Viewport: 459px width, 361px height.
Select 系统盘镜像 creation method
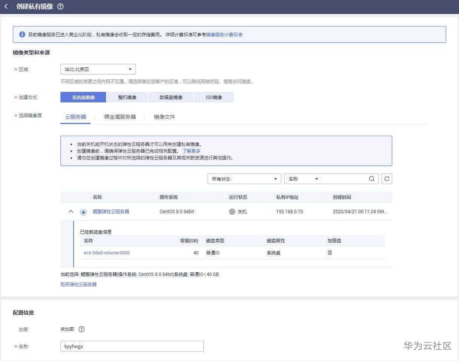click(83, 97)
